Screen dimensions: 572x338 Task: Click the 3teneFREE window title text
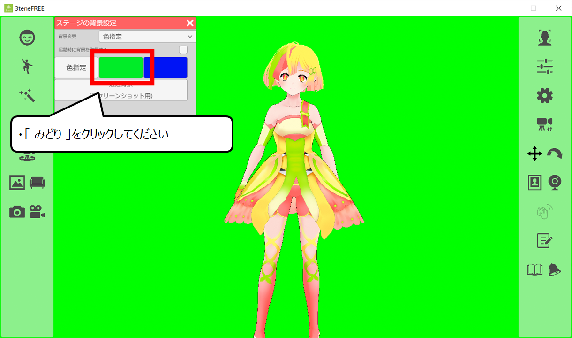[30, 8]
